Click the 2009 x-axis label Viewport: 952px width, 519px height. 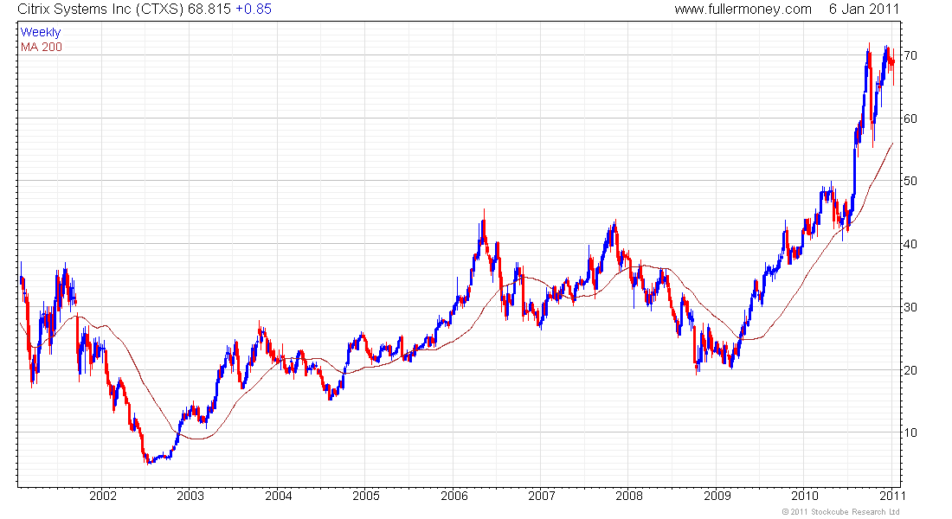[717, 496]
